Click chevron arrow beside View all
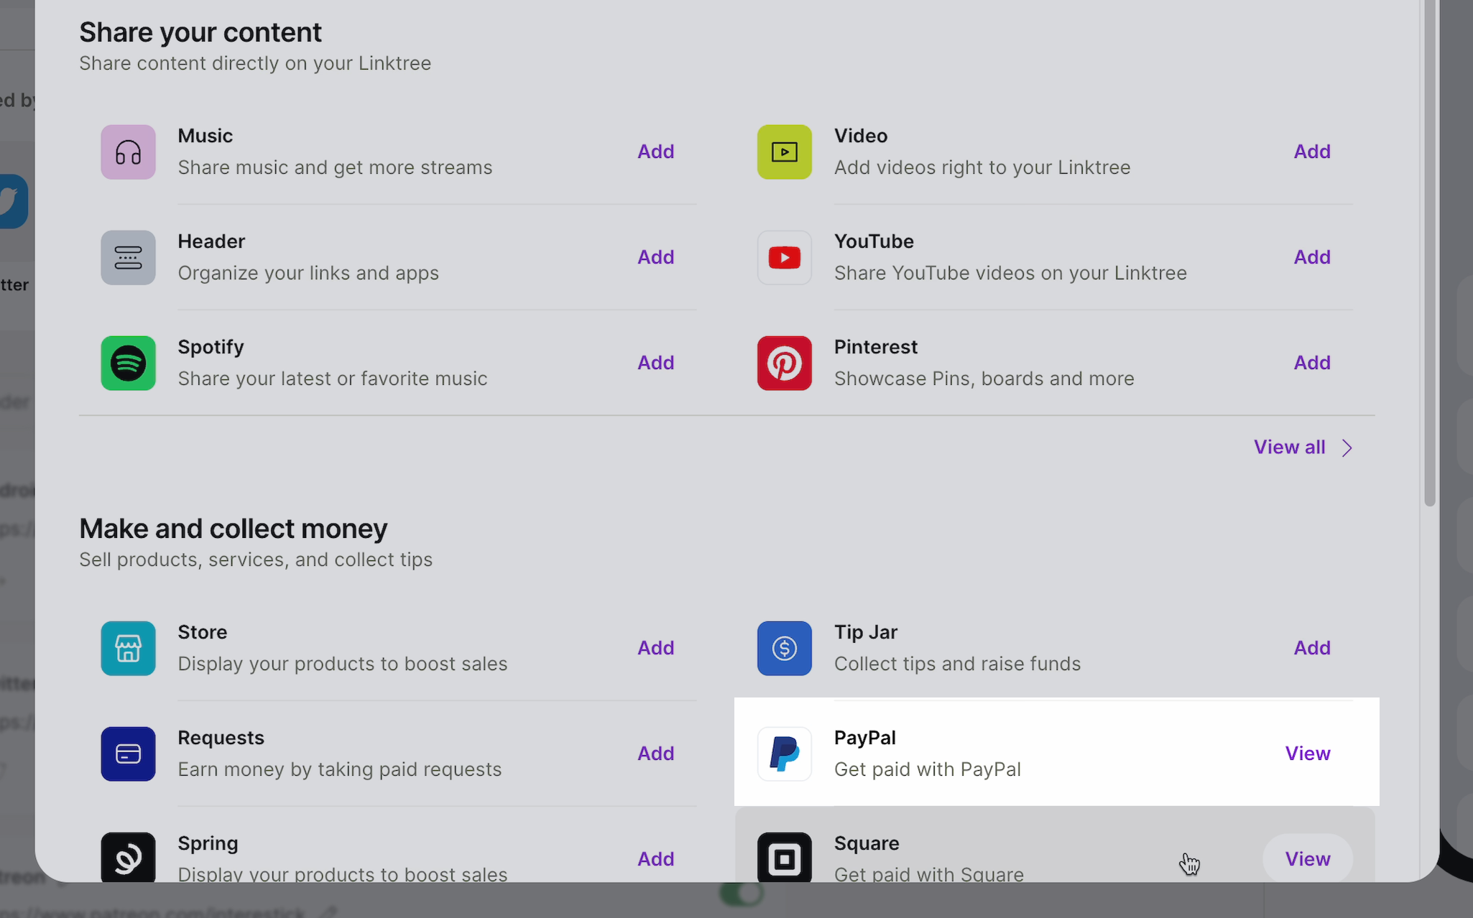 point(1347,448)
